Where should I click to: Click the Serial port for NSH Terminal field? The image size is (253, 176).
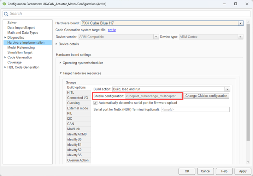(x=195, y=109)
